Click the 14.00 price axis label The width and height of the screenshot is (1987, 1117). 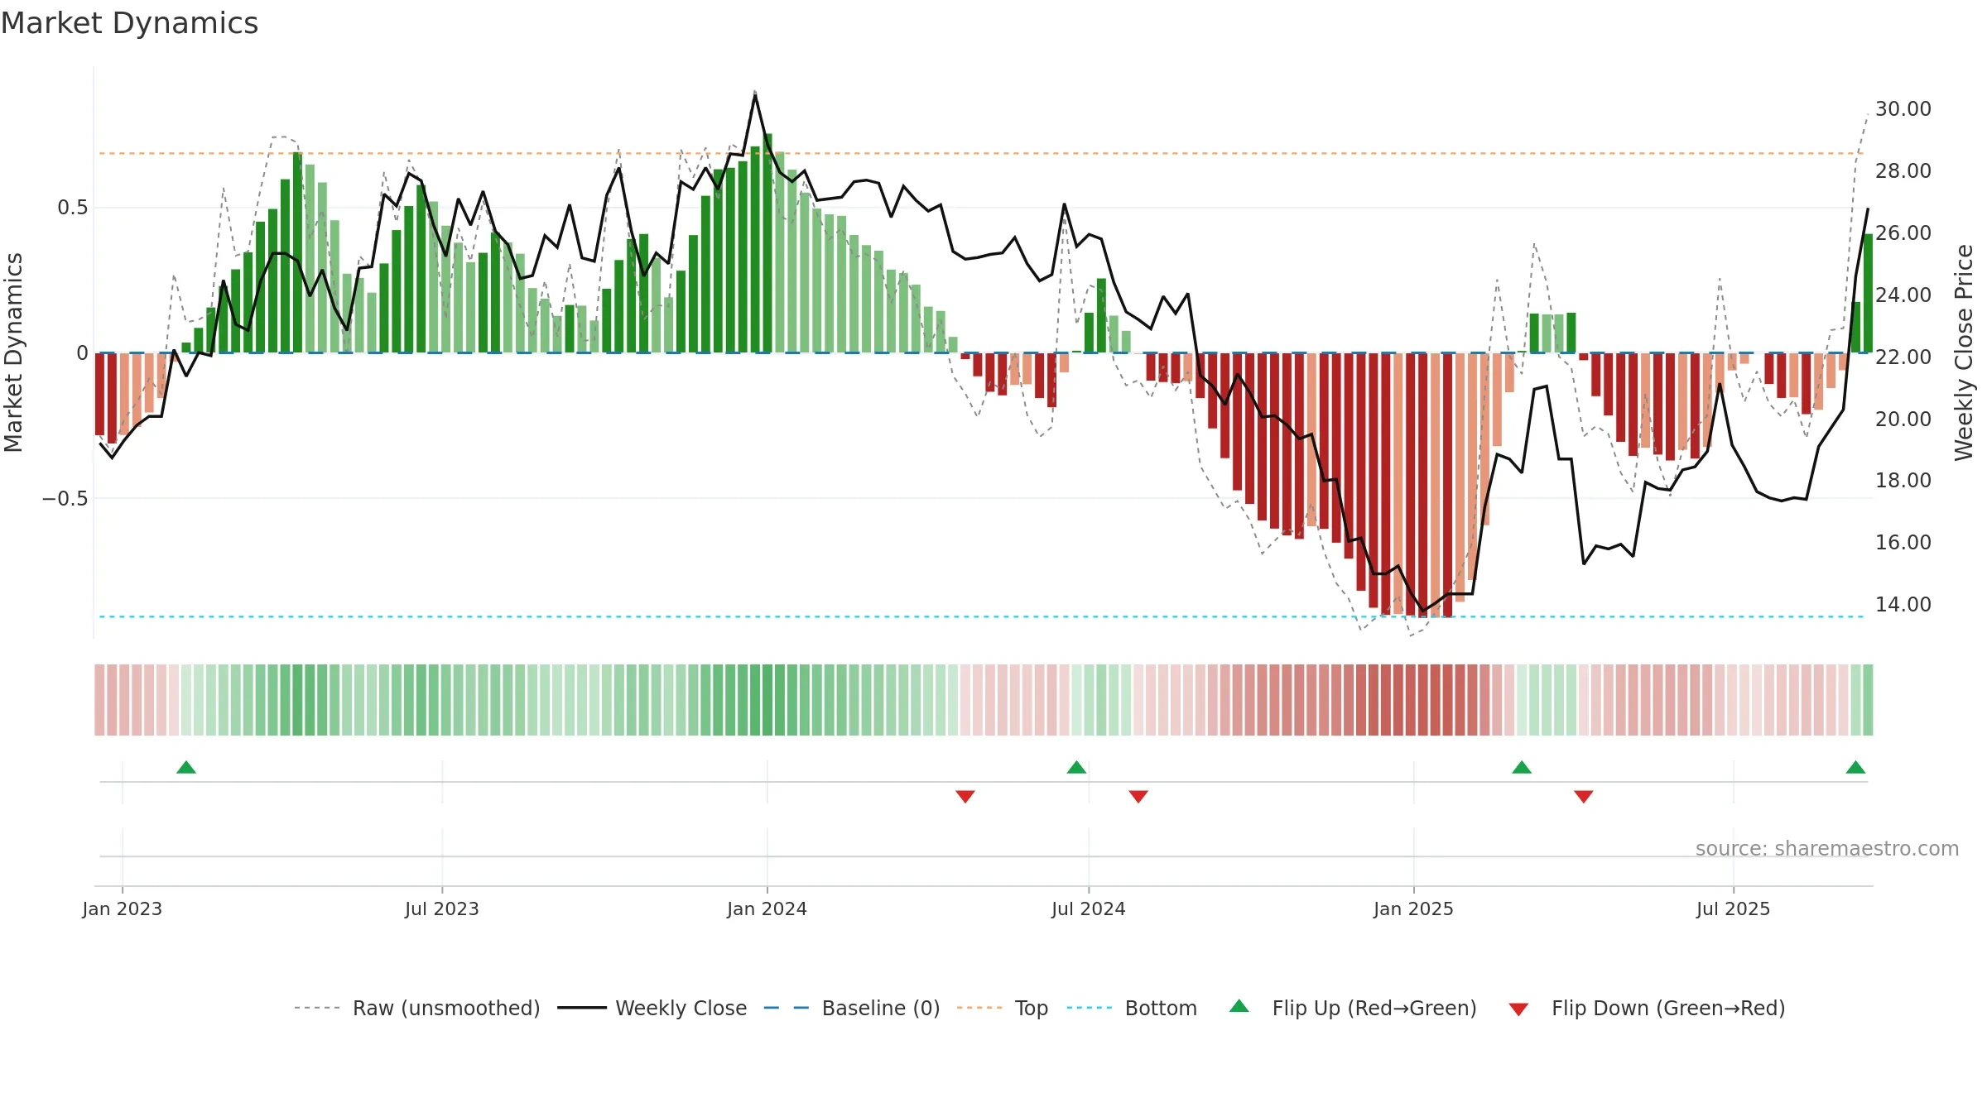1903,605
